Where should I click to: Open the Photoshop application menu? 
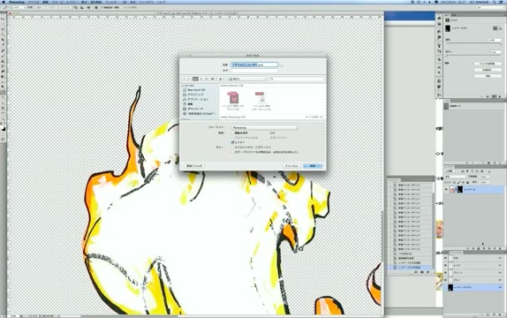click(16, 2)
